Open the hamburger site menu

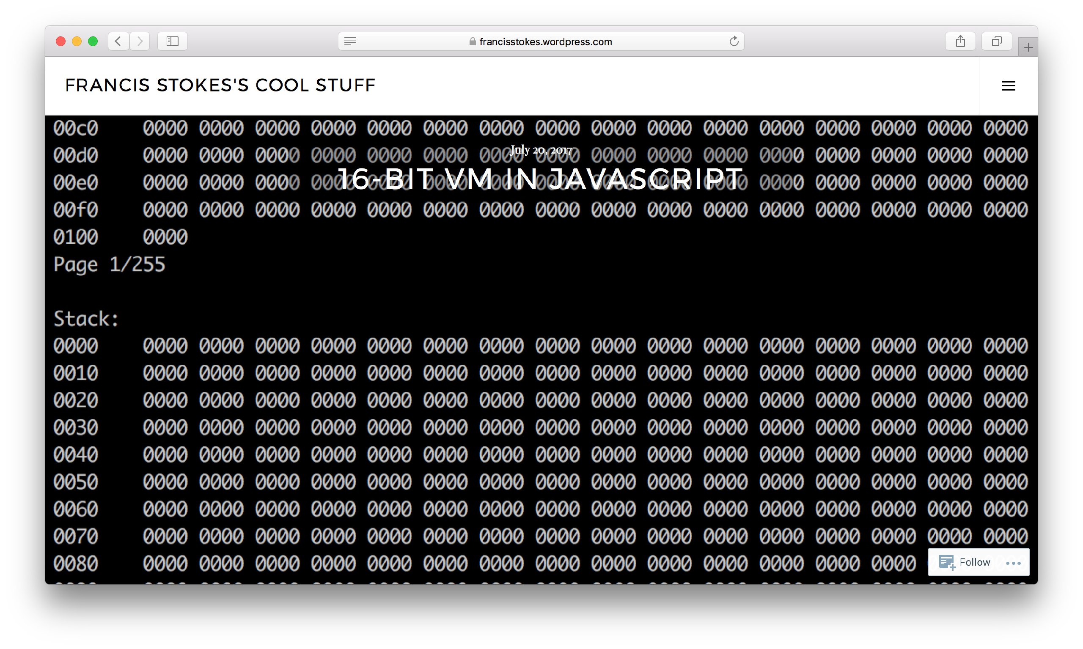(1008, 86)
